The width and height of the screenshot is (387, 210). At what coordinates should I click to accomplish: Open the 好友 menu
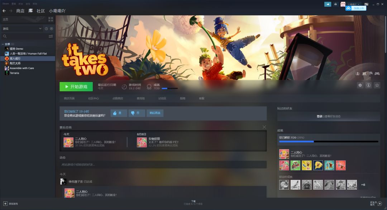[x=21, y=4]
